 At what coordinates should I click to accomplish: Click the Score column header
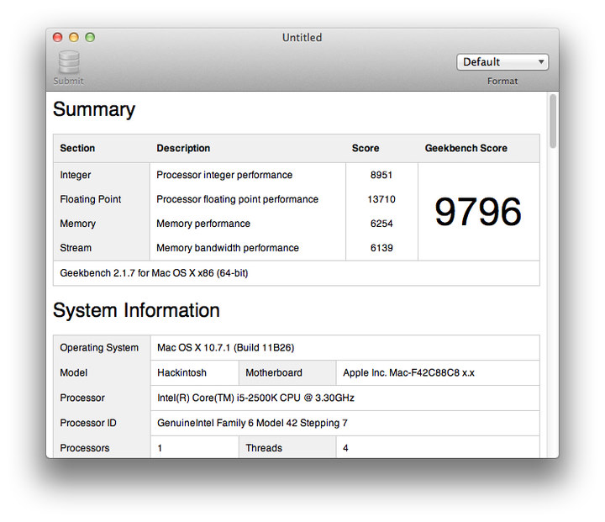[366, 148]
